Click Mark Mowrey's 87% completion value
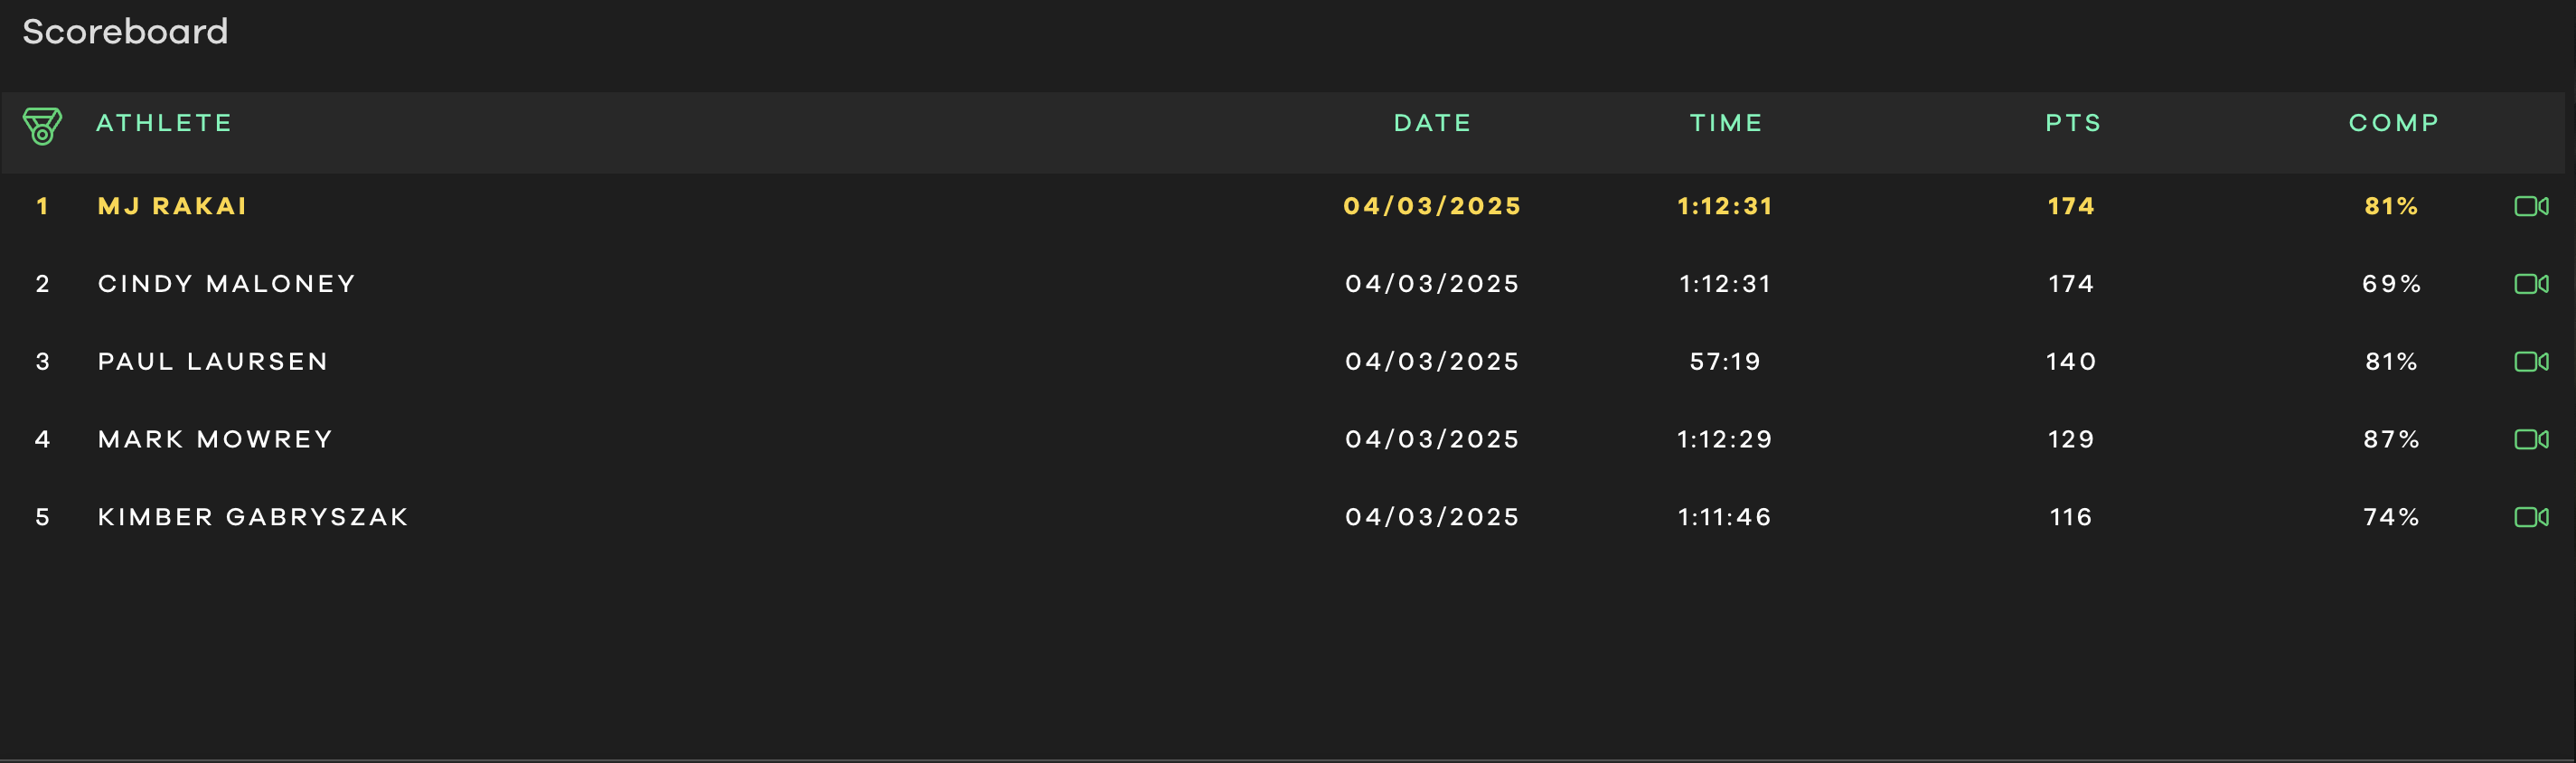Viewport: 2576px width, 763px height. pos(2391,439)
